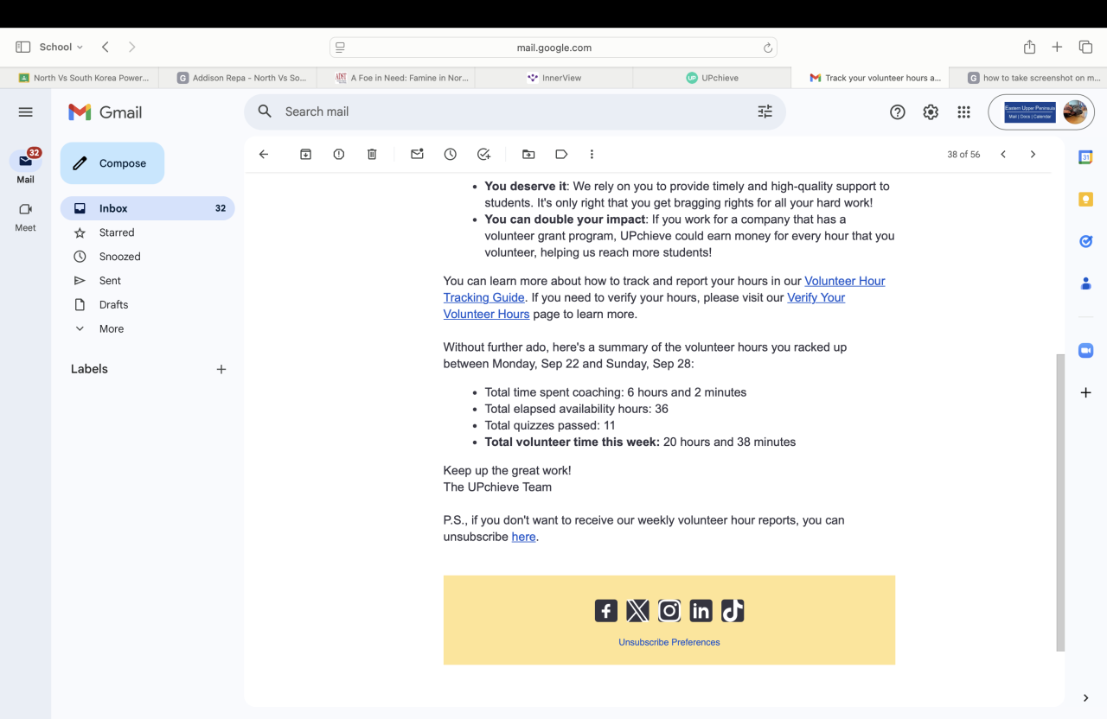Click the unsubscribe 'here' link
1107x719 pixels.
[523, 537]
